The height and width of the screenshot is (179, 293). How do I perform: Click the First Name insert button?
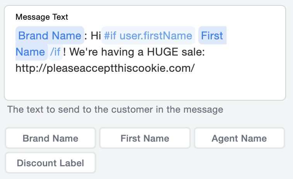145,138
